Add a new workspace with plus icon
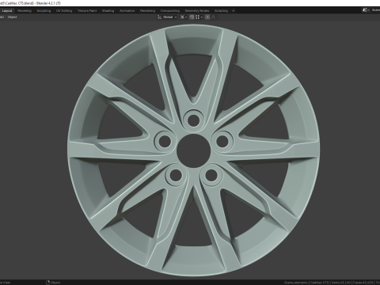Viewport: 380px width, 285px height. 234,11
